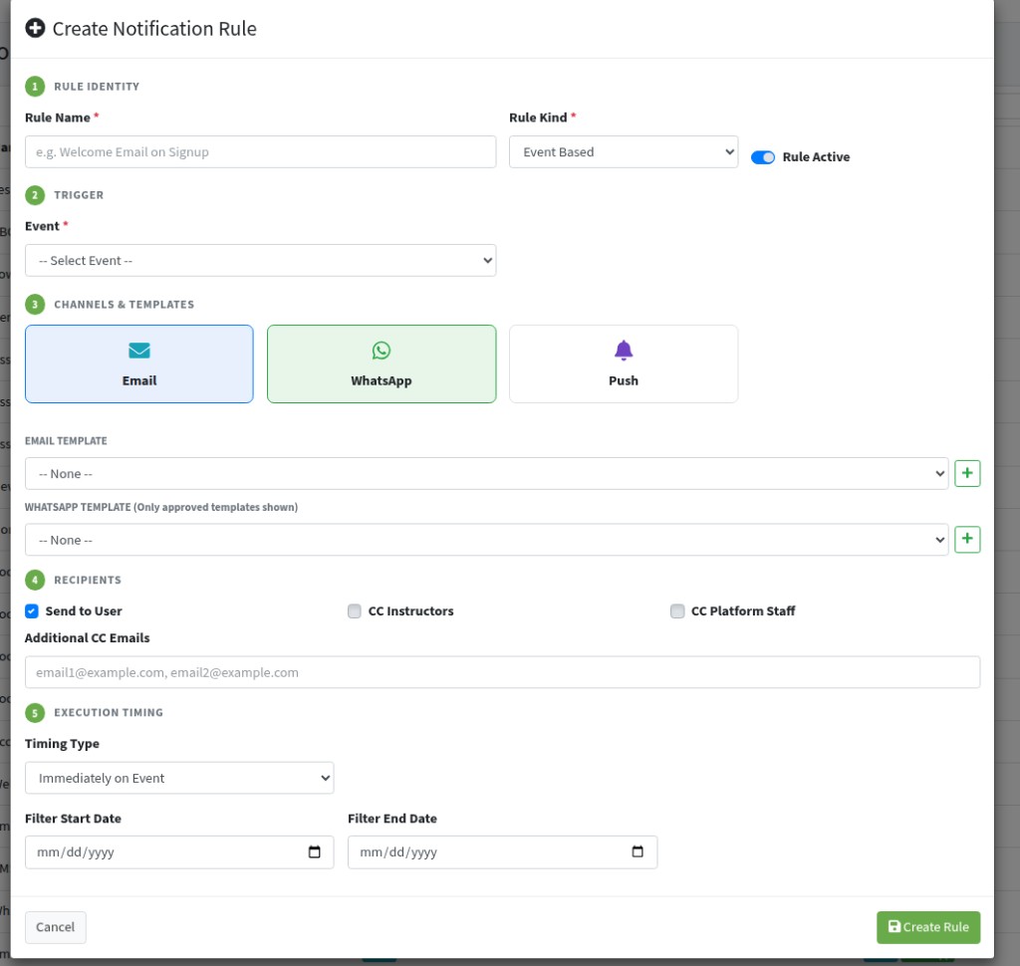Image resolution: width=1020 pixels, height=966 pixels.
Task: Open calendar picker for Filter End Date
Action: (x=637, y=851)
